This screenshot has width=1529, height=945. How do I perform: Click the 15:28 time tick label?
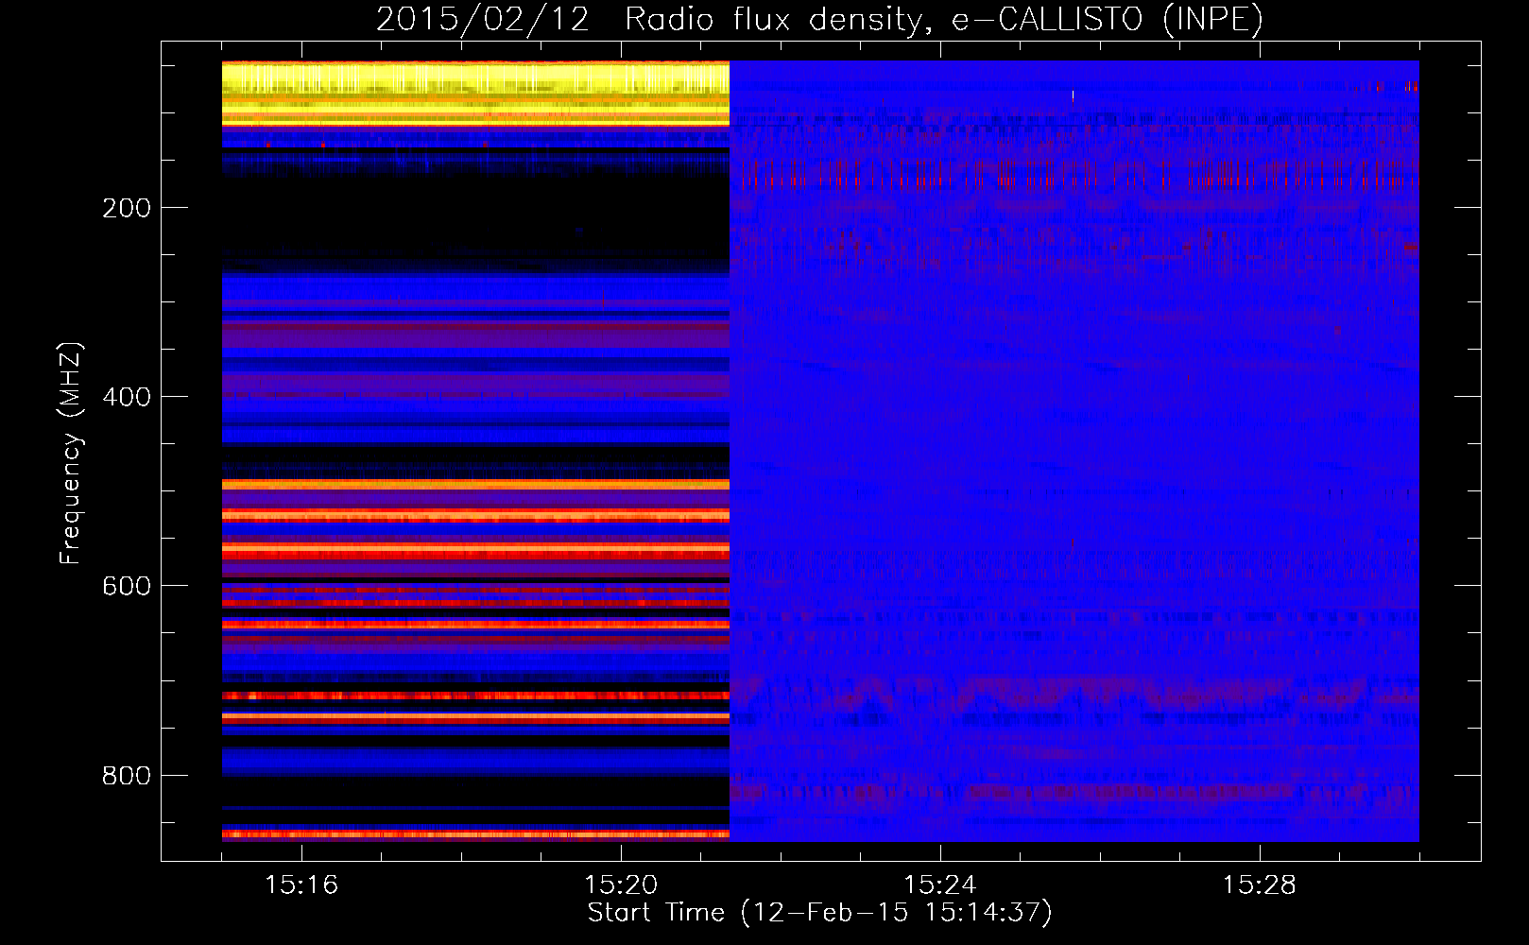[1260, 885]
